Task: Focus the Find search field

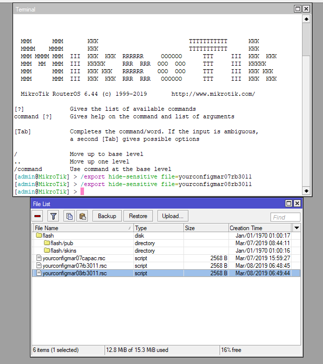Action: tap(285, 217)
